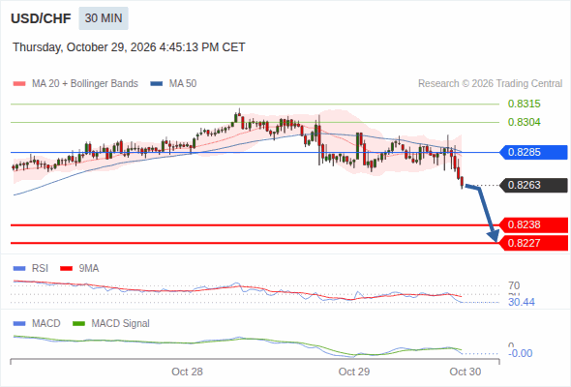Click the Oct 29 date axis label
The height and width of the screenshot is (387, 571).
[x=354, y=372]
